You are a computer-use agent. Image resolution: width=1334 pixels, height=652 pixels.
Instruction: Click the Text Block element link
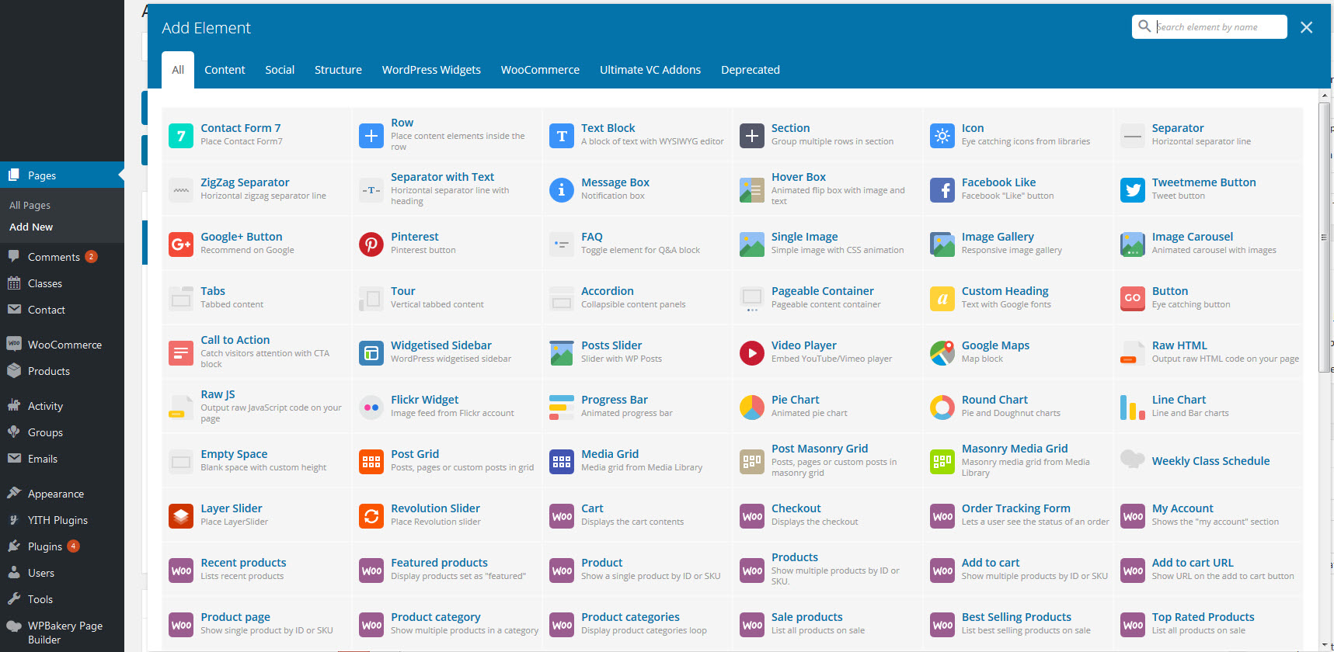(x=608, y=128)
